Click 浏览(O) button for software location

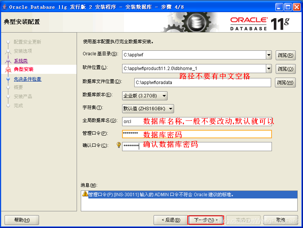286,69
